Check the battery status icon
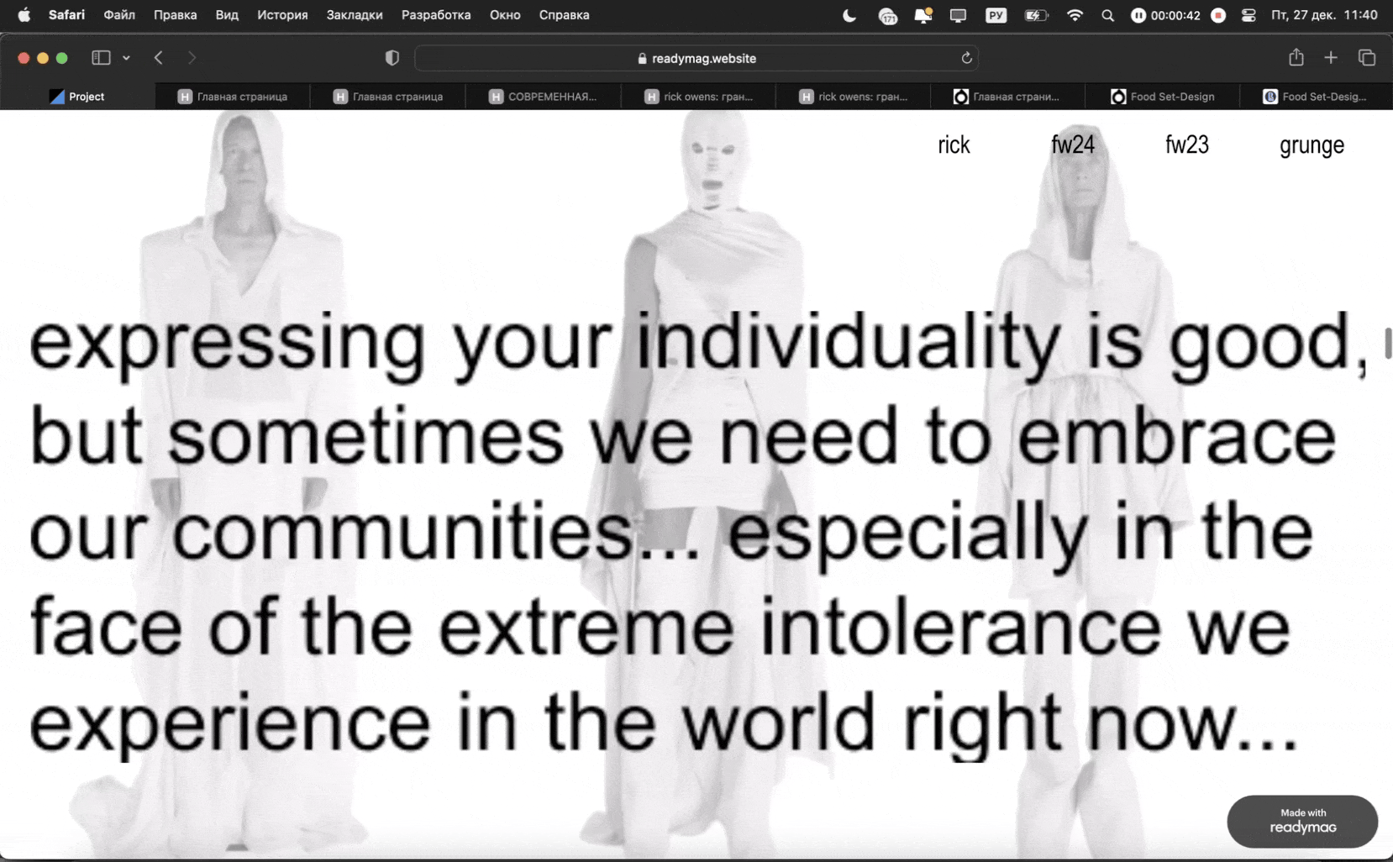This screenshot has width=1393, height=862. [x=1036, y=15]
